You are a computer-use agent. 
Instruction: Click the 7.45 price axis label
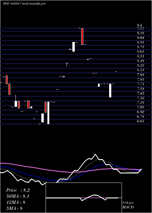point(140,93)
